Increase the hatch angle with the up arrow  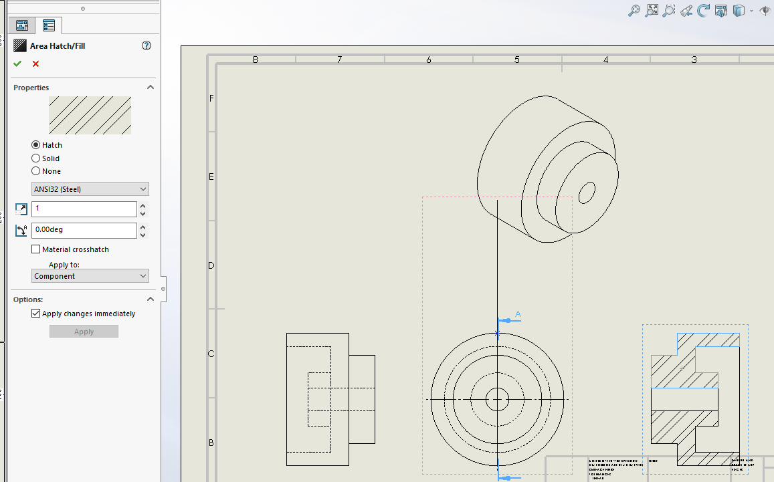[142, 227]
